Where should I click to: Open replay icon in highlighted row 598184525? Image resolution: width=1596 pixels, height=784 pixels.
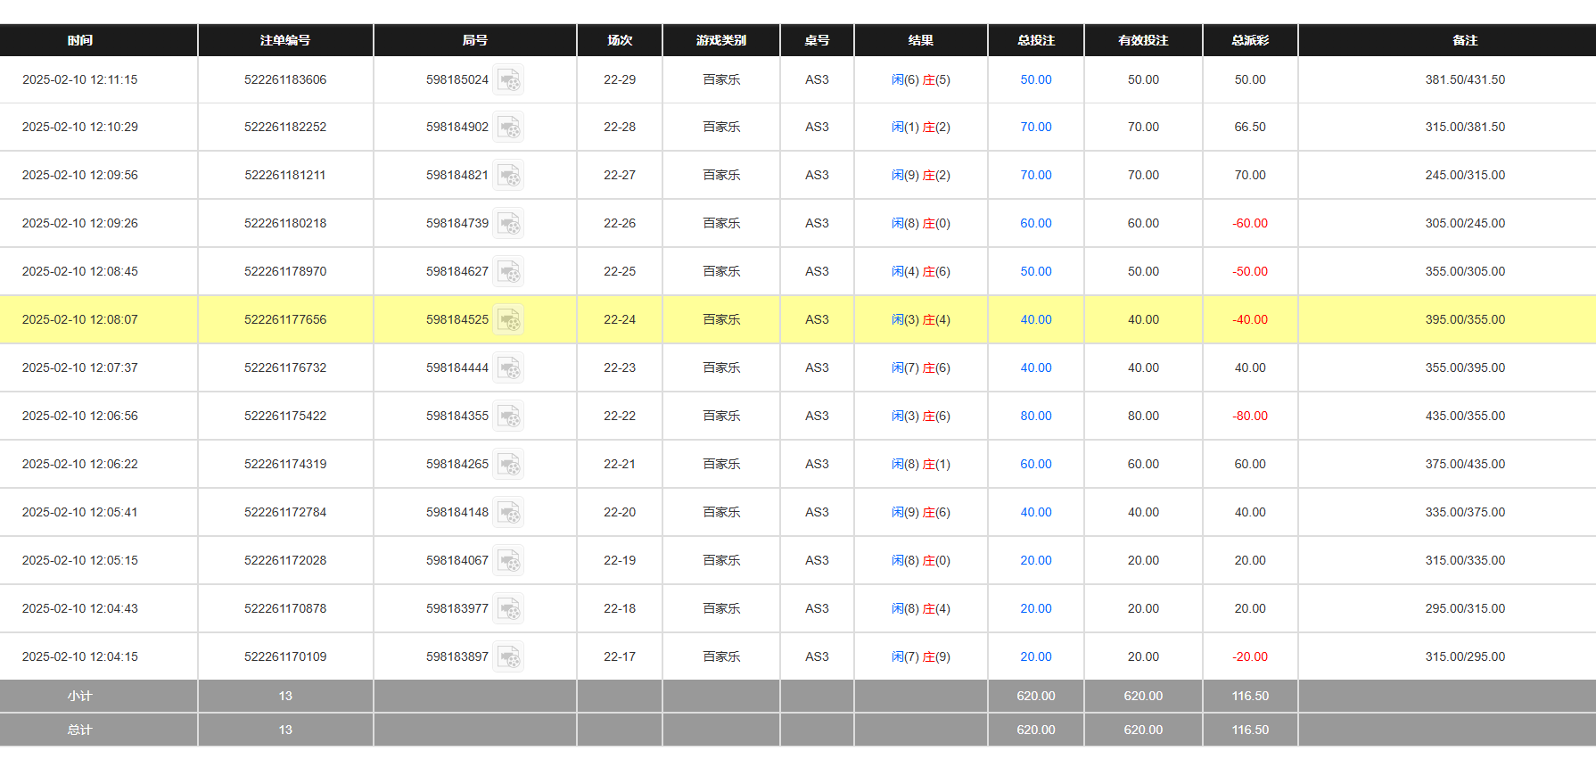tap(508, 320)
